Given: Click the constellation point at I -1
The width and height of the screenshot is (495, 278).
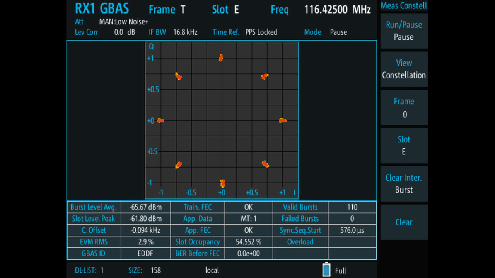Looking at the screenshot, I should [161, 120].
